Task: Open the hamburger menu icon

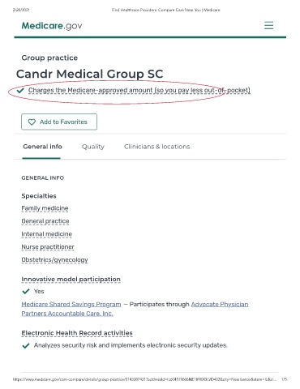Action: pyautogui.click(x=268, y=25)
